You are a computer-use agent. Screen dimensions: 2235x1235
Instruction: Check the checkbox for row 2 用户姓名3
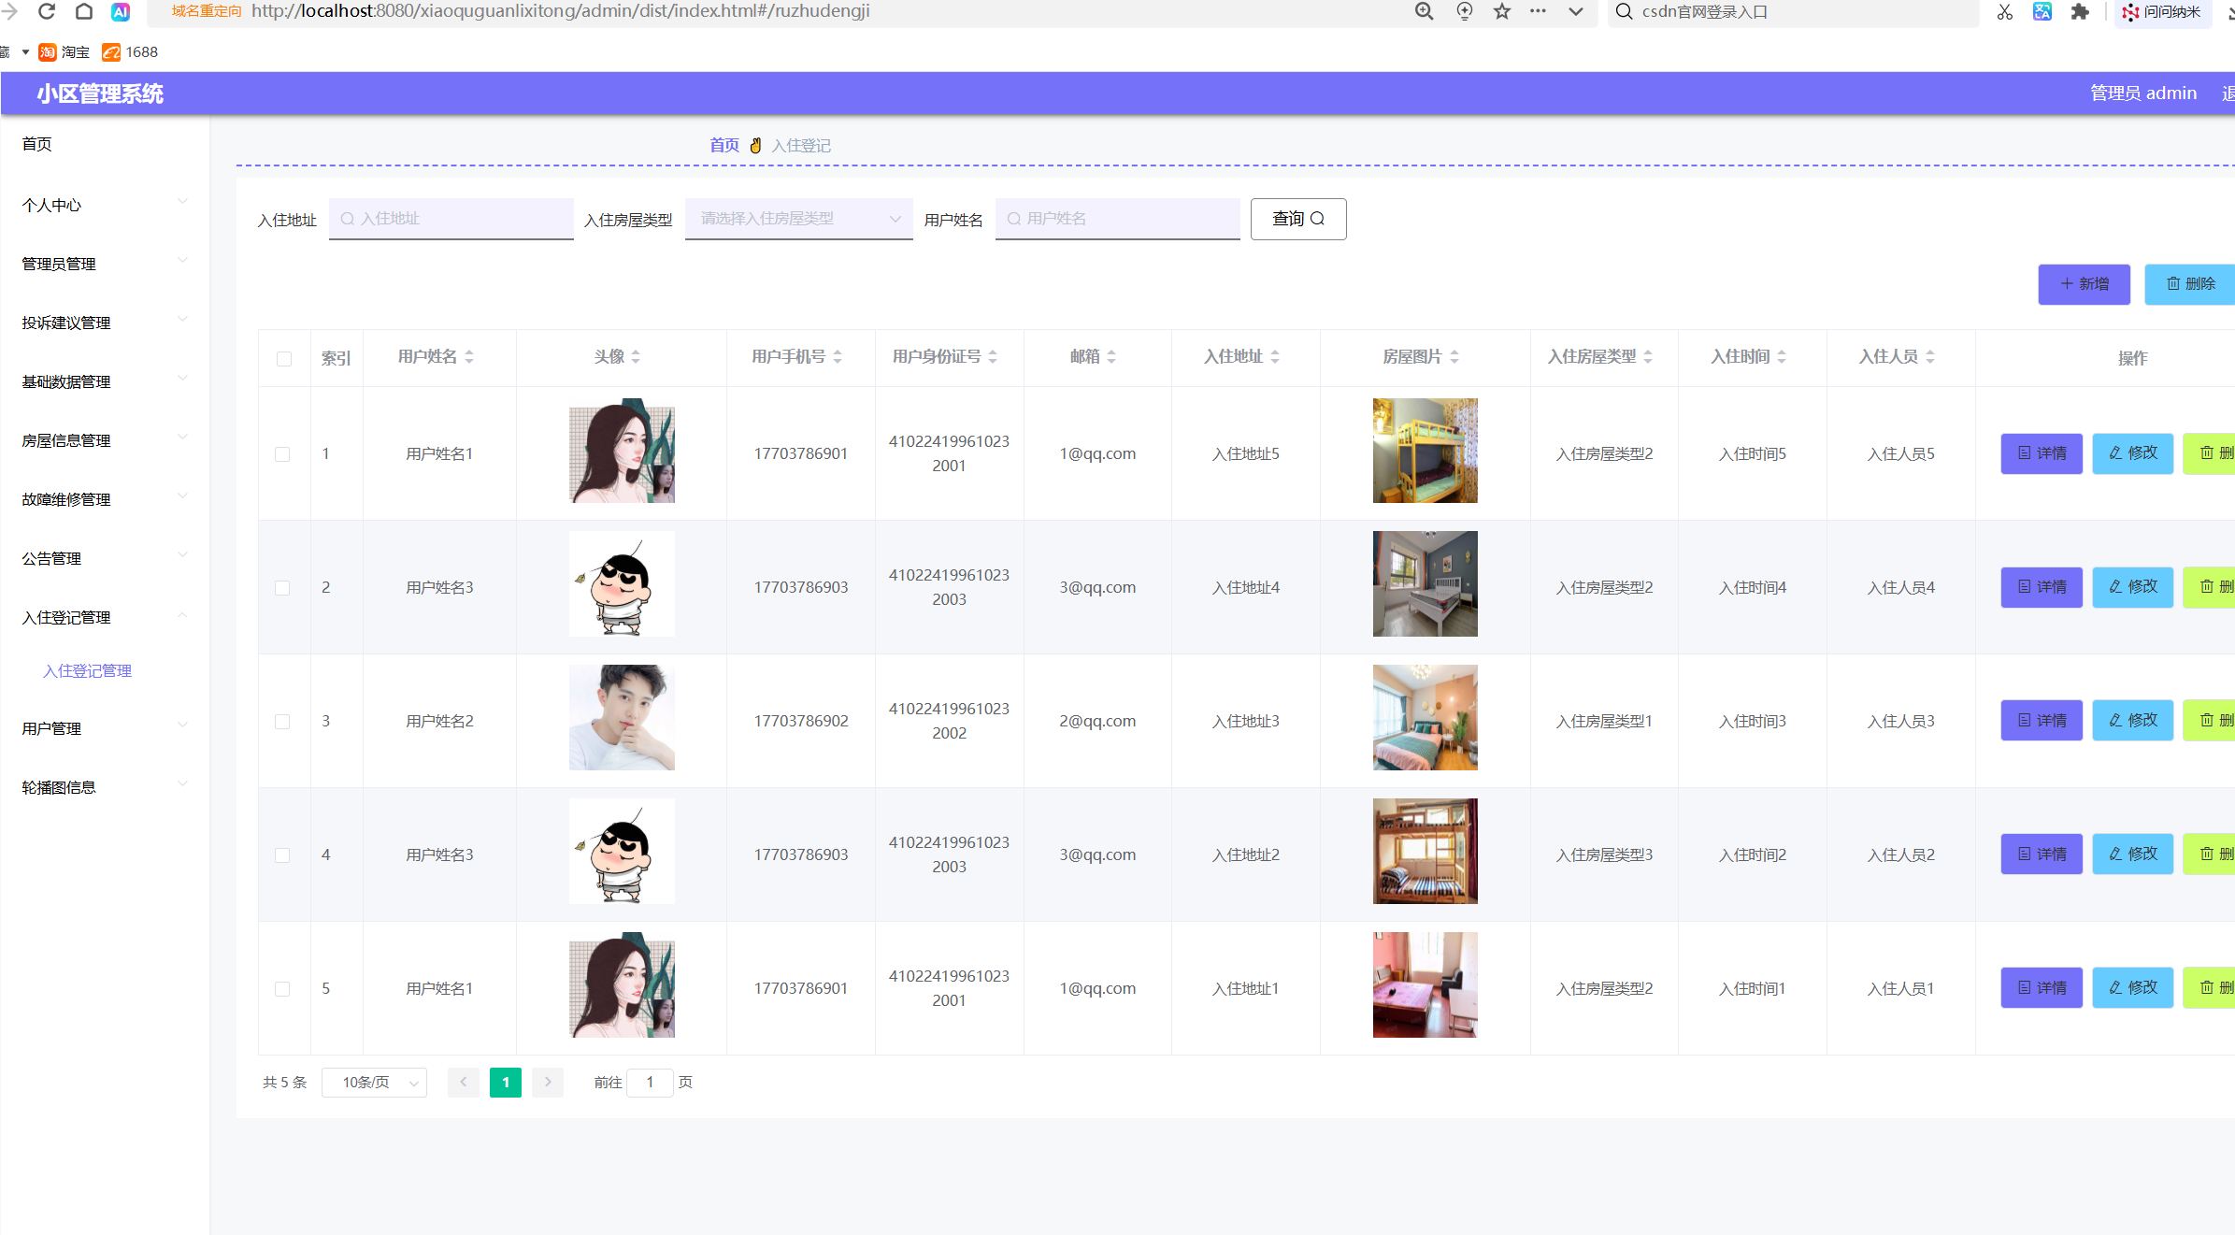284,587
